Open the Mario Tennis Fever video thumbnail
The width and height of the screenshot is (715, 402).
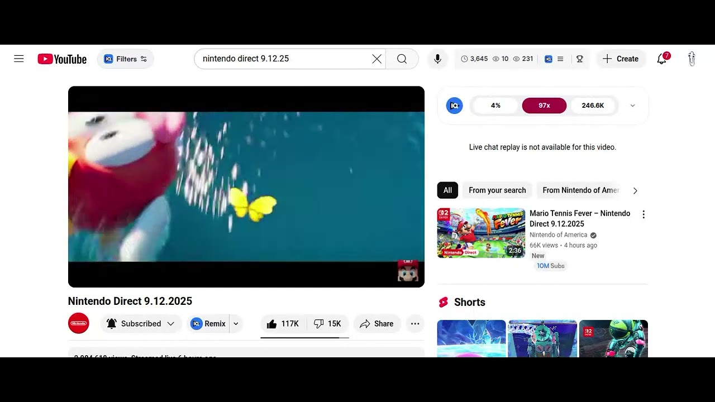click(x=481, y=233)
